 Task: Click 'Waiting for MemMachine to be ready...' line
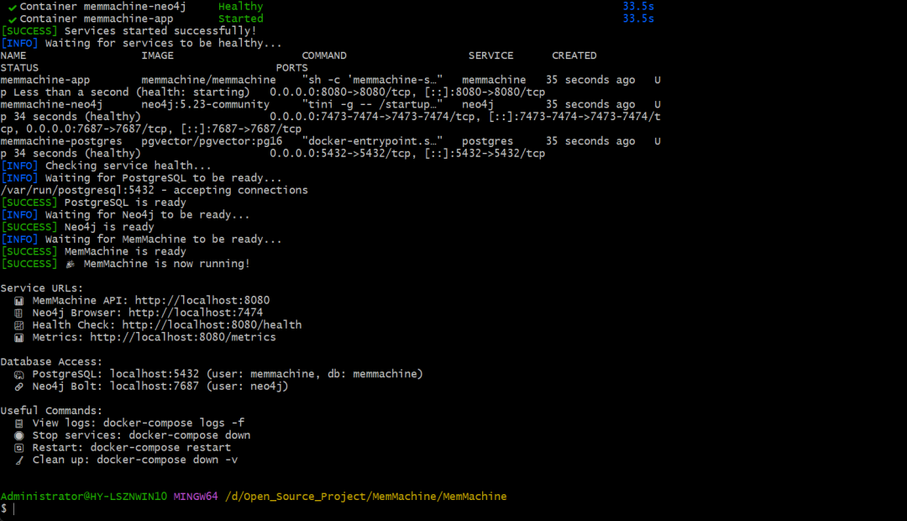tap(164, 239)
